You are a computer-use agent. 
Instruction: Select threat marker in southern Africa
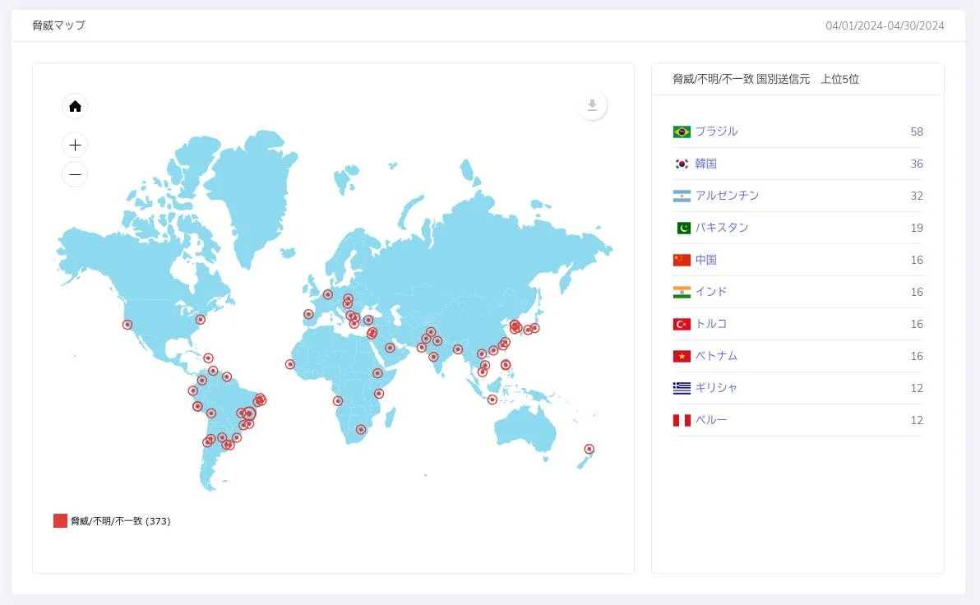(x=361, y=429)
